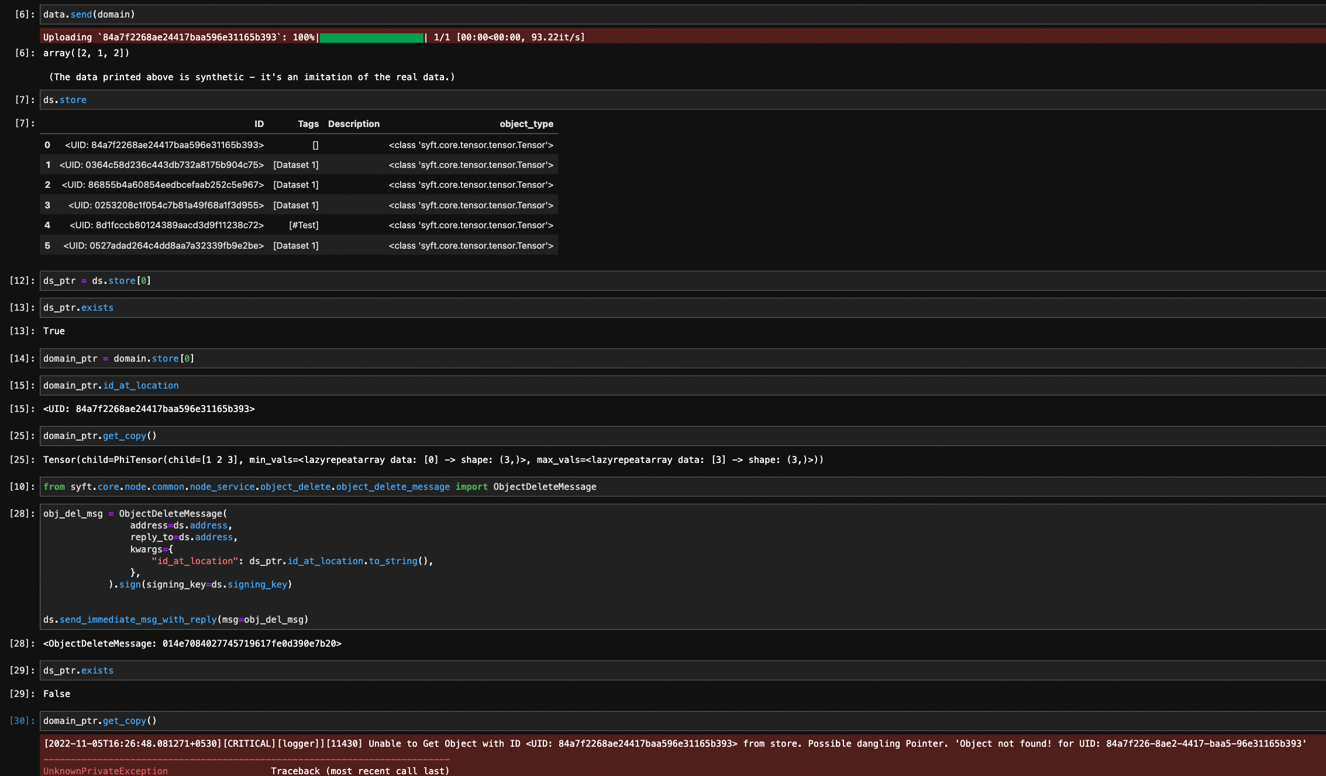Select table row 0 with UID 84a7f2268ae2

pos(164,145)
